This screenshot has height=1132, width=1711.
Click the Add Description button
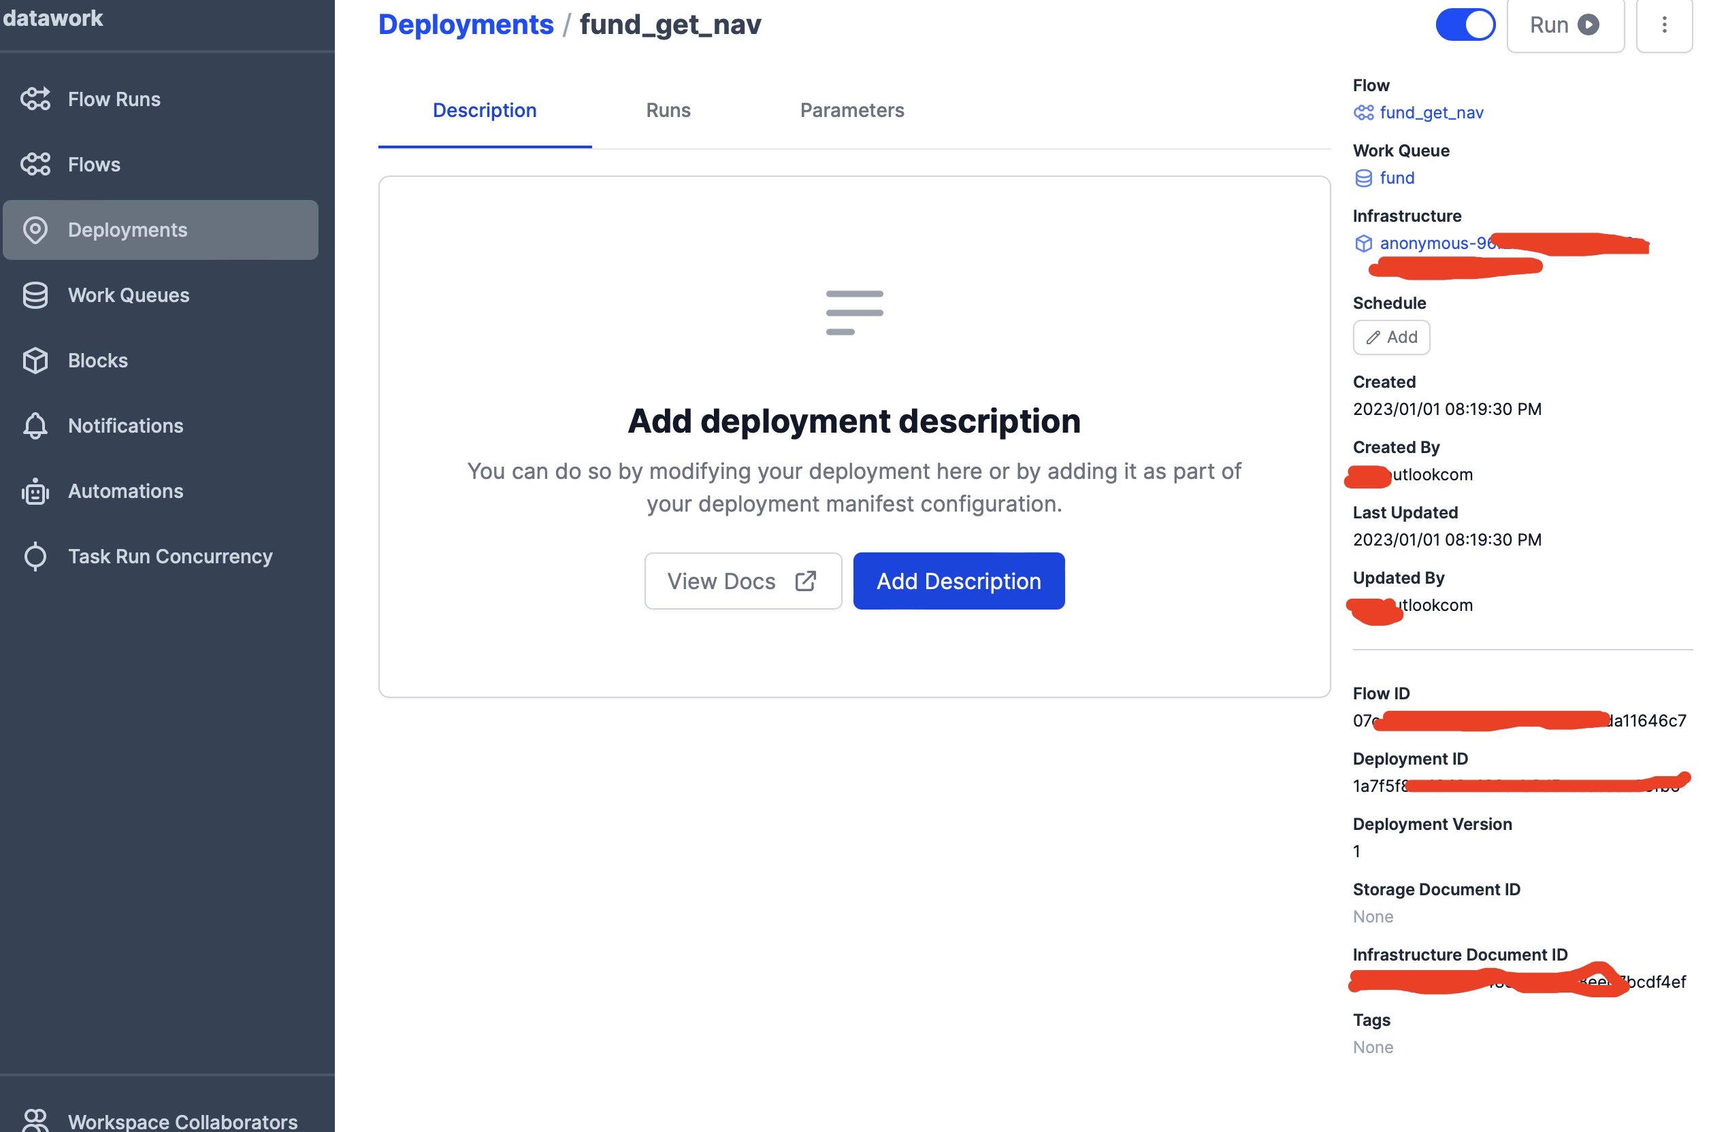(x=958, y=581)
